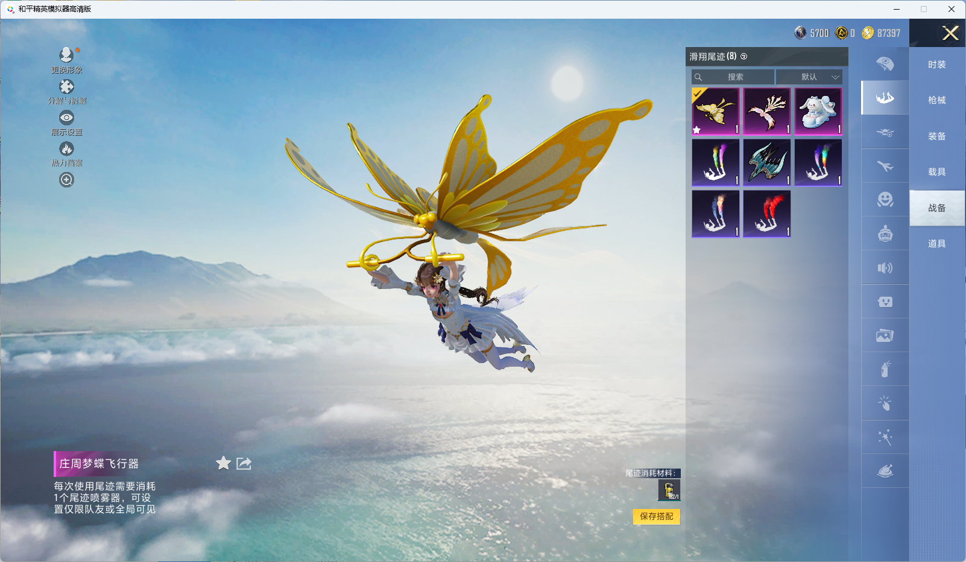Viewport: 966px width, 562px height.
Task: Click the share arrow icon
Action: pyautogui.click(x=244, y=463)
